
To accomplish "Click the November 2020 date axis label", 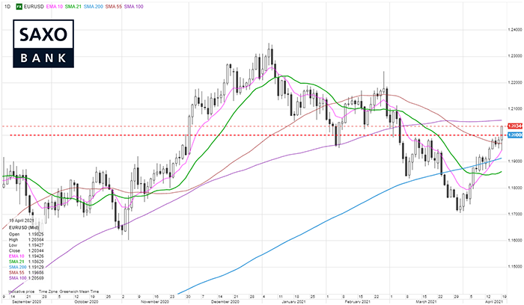I will point(156,302).
